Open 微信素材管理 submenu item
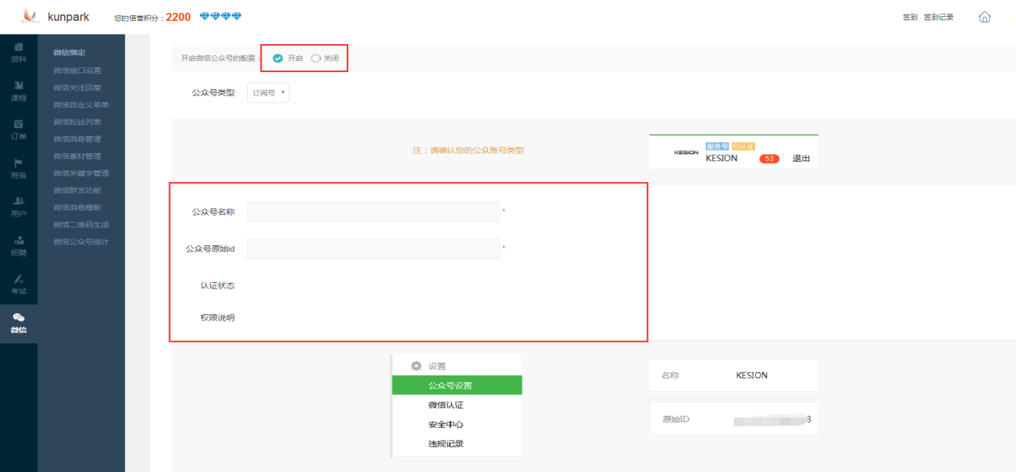1016x472 pixels. point(77,156)
